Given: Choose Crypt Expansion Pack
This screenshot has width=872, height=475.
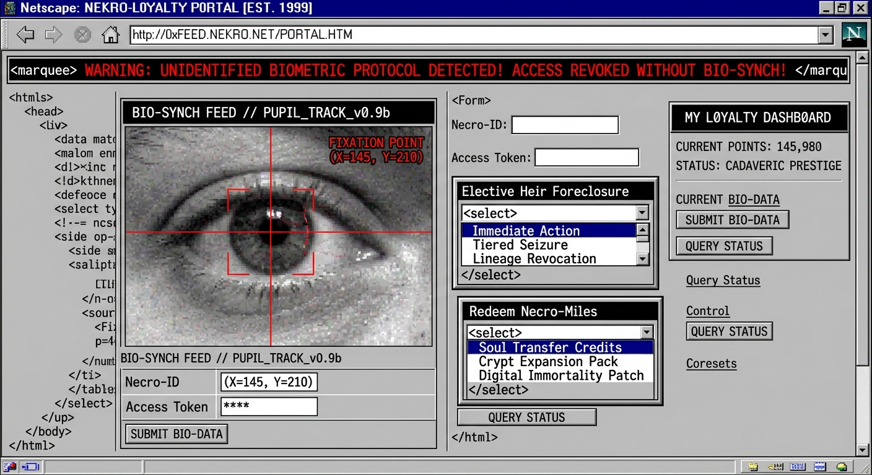Looking at the screenshot, I should (x=560, y=361).
